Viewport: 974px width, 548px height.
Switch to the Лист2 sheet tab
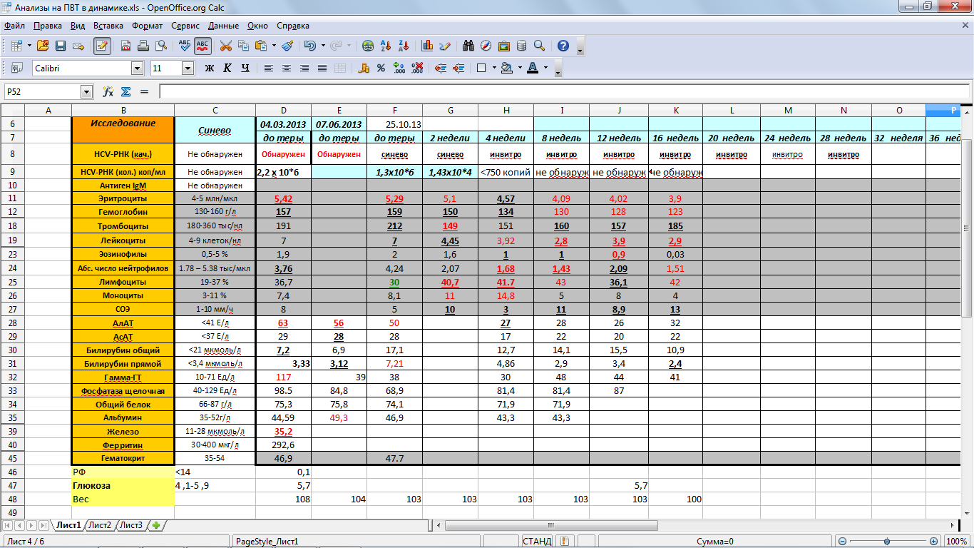click(99, 525)
